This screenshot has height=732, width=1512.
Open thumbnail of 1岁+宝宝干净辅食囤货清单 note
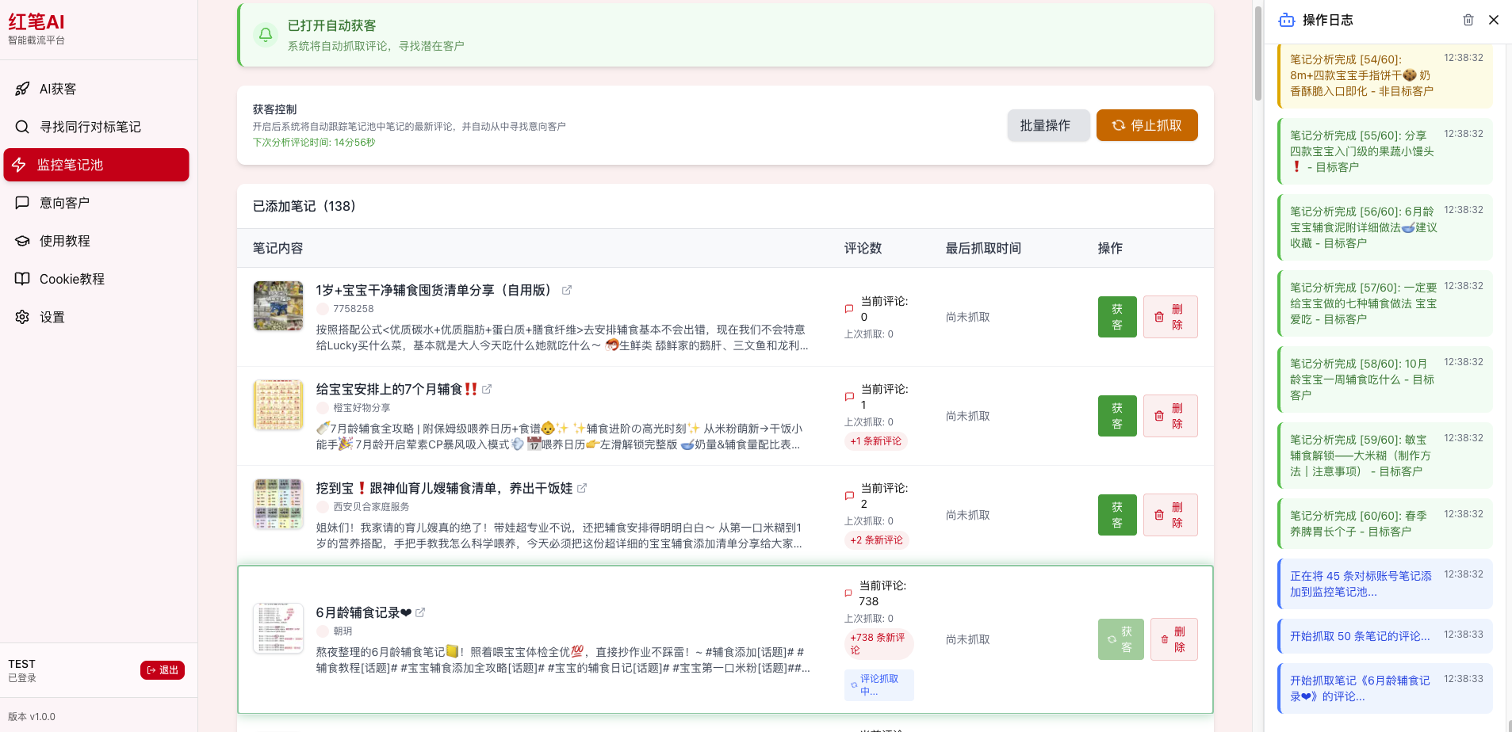tap(278, 306)
